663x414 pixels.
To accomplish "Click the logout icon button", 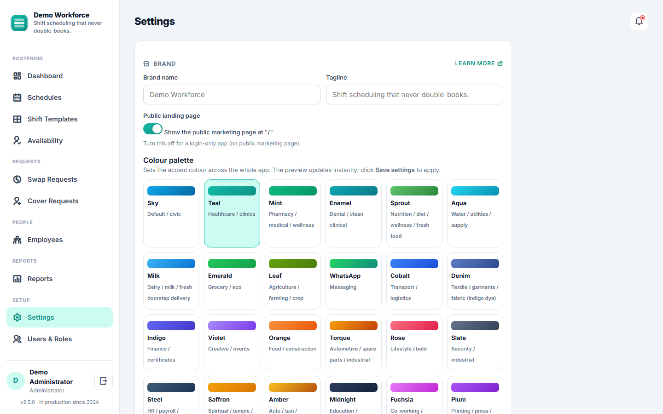I will 104,381.
